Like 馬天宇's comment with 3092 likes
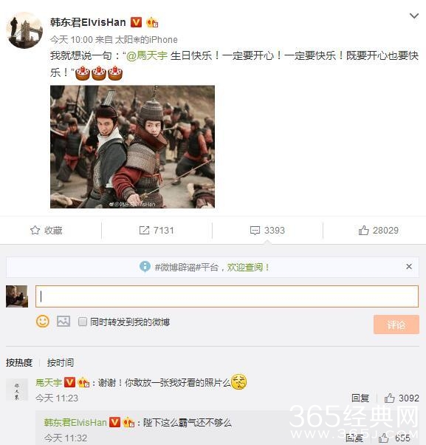 coord(390,398)
